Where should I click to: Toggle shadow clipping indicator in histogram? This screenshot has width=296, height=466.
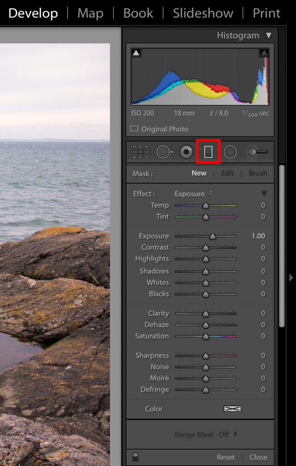[x=136, y=53]
